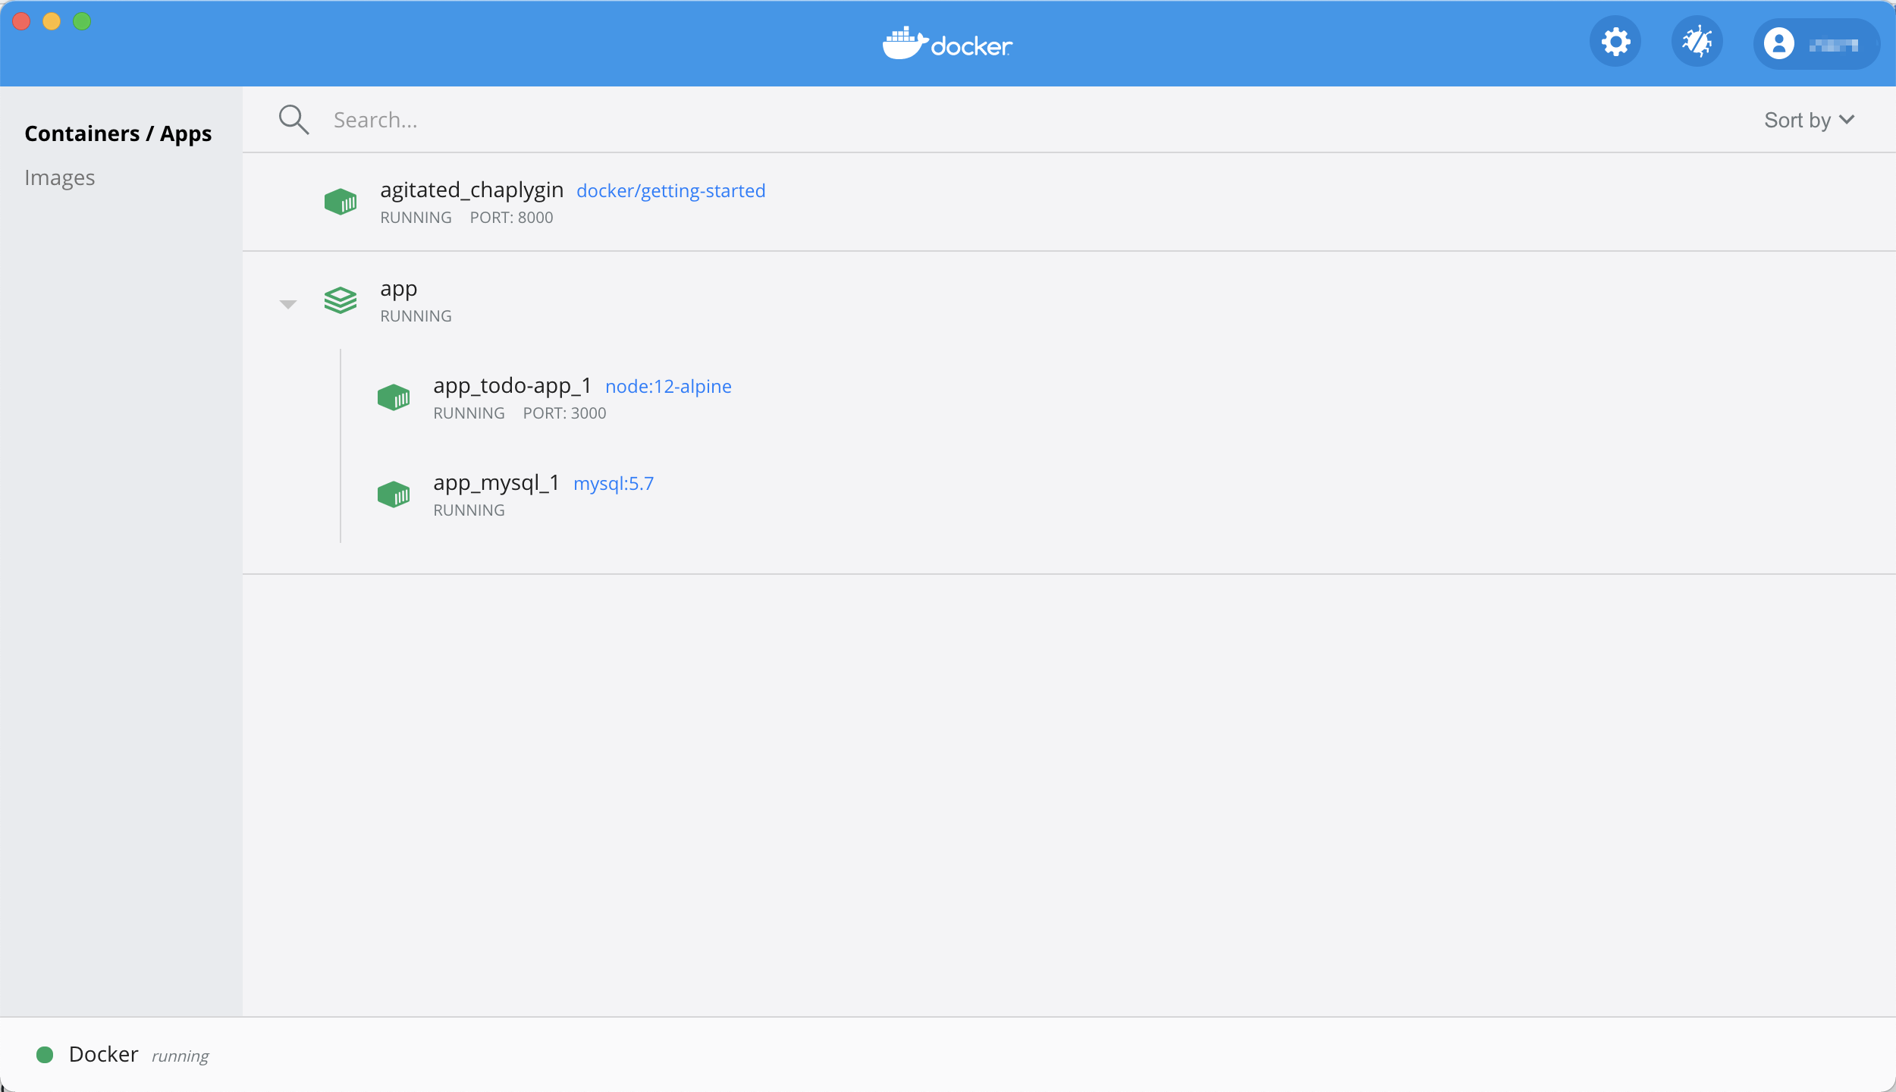Switch to the Images section

point(60,177)
